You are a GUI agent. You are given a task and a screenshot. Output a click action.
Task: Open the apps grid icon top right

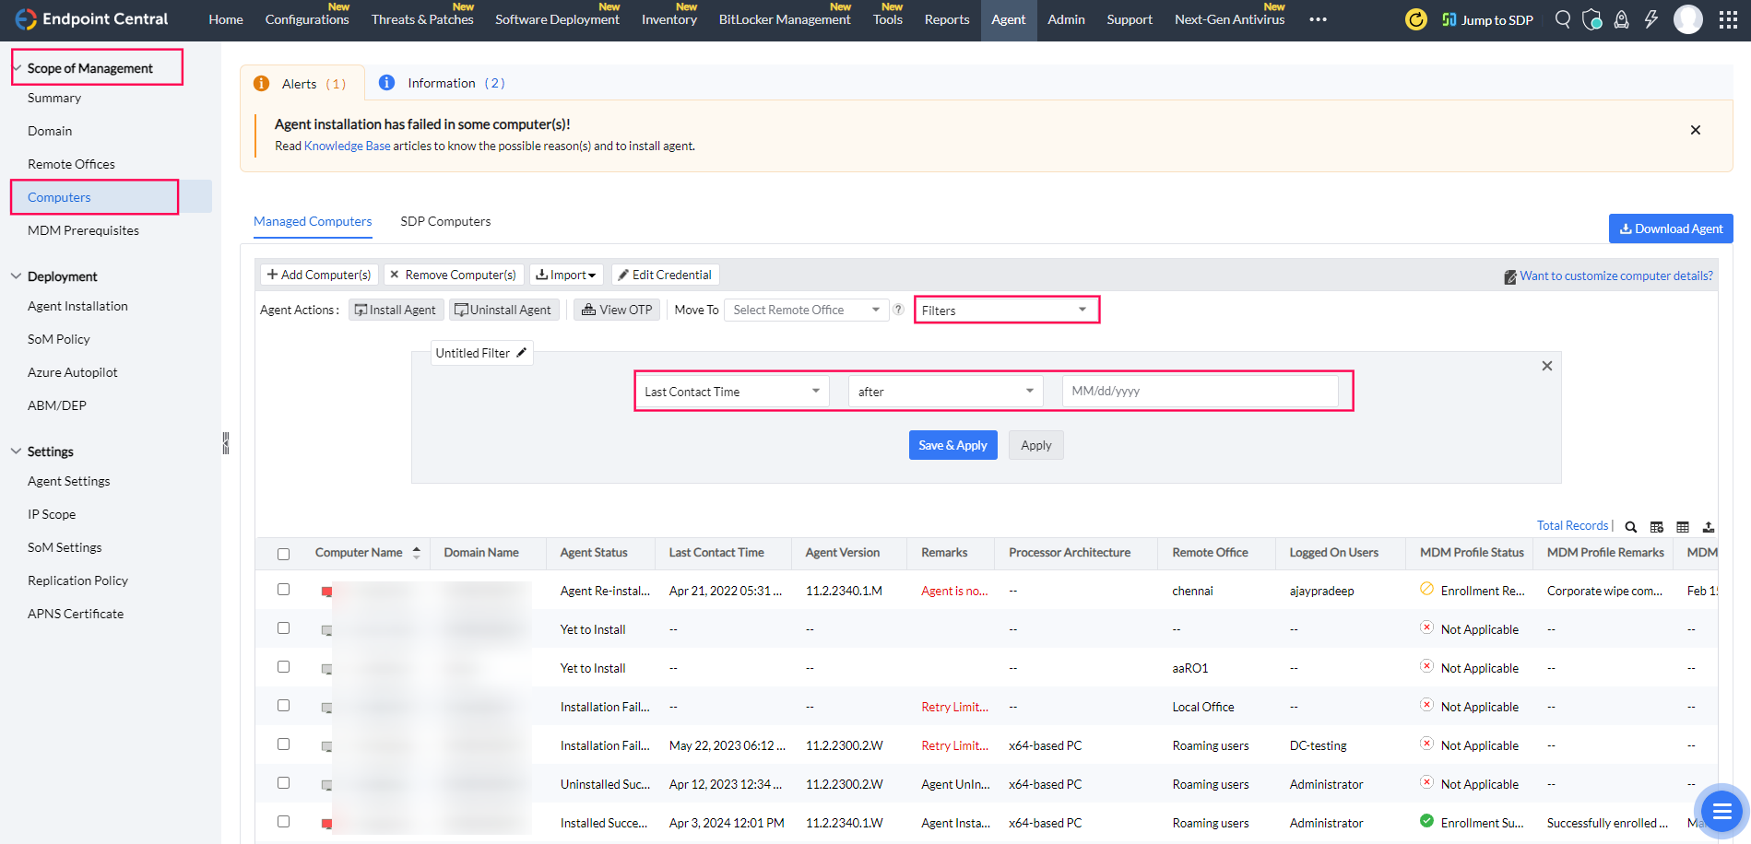(x=1729, y=19)
